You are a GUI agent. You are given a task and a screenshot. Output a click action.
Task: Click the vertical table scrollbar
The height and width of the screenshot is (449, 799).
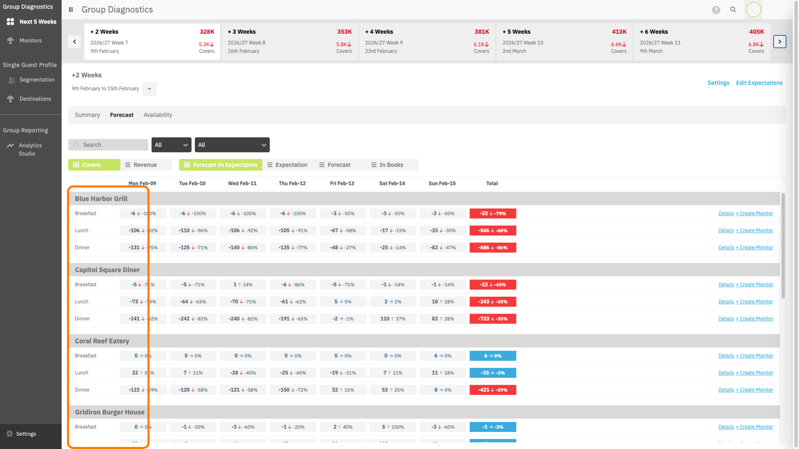point(783,245)
